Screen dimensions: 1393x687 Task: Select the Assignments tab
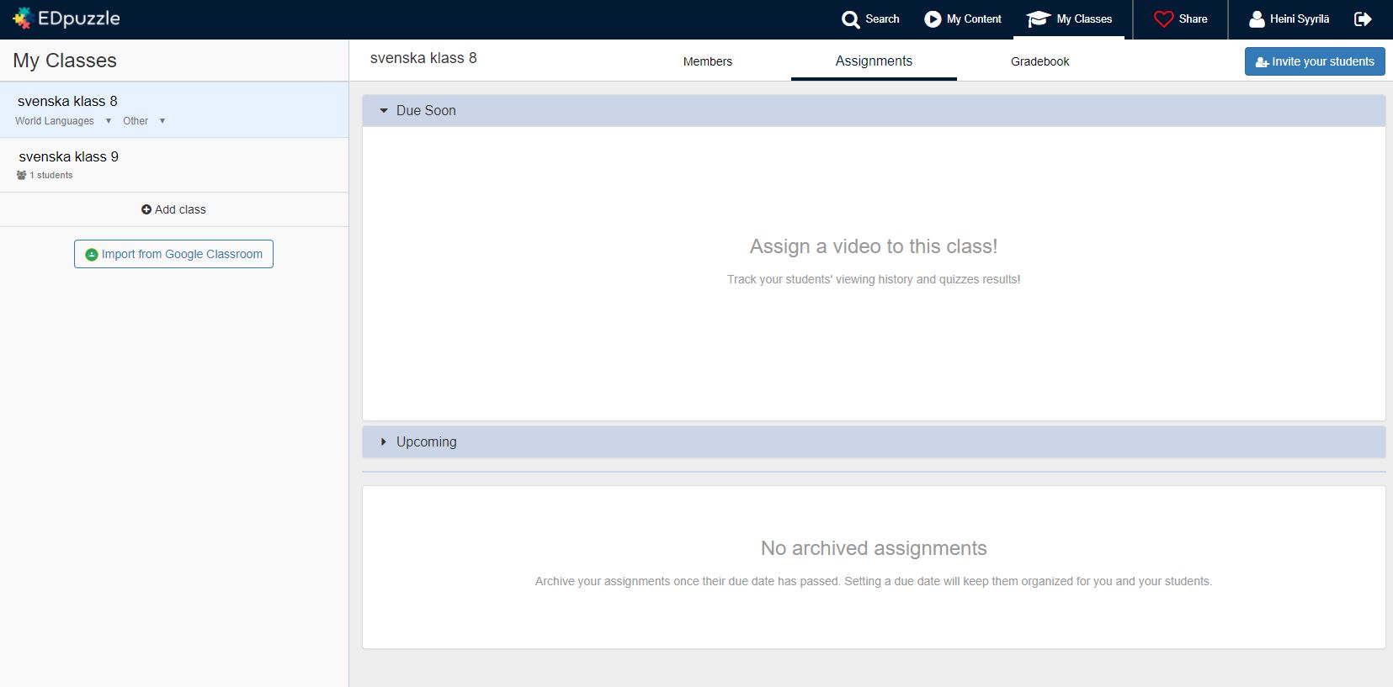point(873,61)
